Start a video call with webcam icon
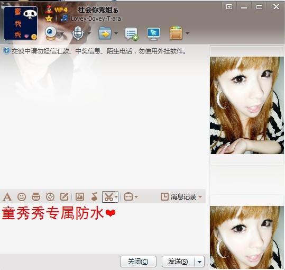Screen dimensions: 285x270 51,33
